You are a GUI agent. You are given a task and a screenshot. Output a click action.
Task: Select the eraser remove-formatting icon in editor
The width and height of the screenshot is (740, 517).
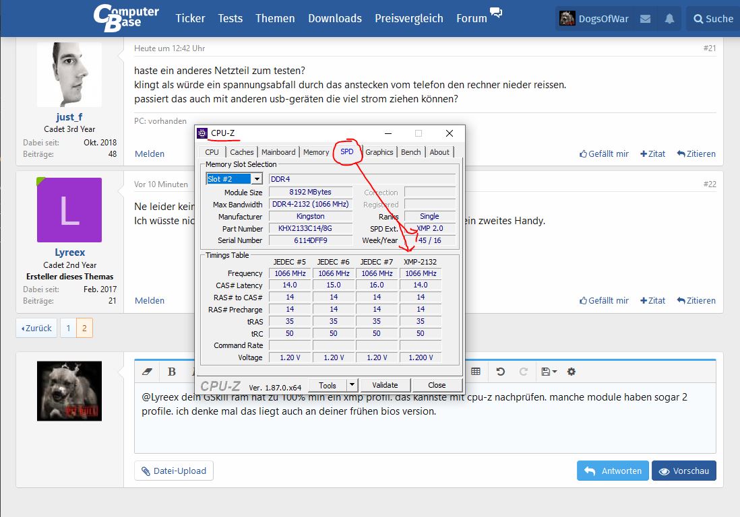(147, 372)
